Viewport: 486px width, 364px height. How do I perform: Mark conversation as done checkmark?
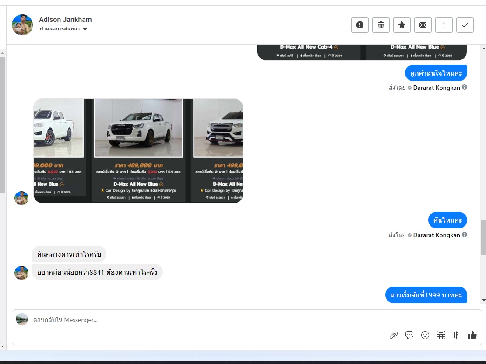(x=465, y=25)
